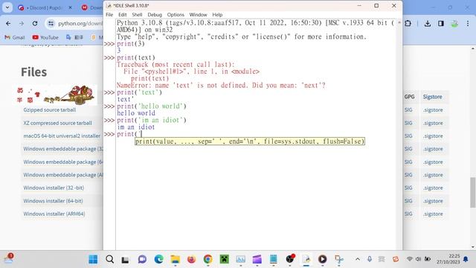Click the GPG column header

pyautogui.click(x=409, y=97)
